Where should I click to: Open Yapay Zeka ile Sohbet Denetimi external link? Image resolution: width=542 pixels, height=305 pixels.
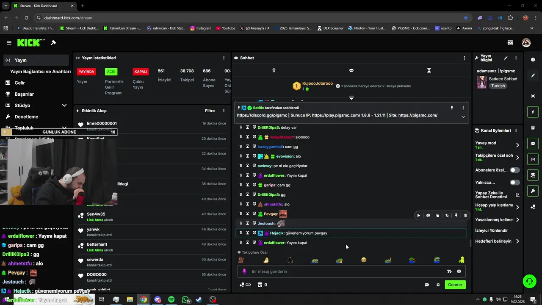517,195
